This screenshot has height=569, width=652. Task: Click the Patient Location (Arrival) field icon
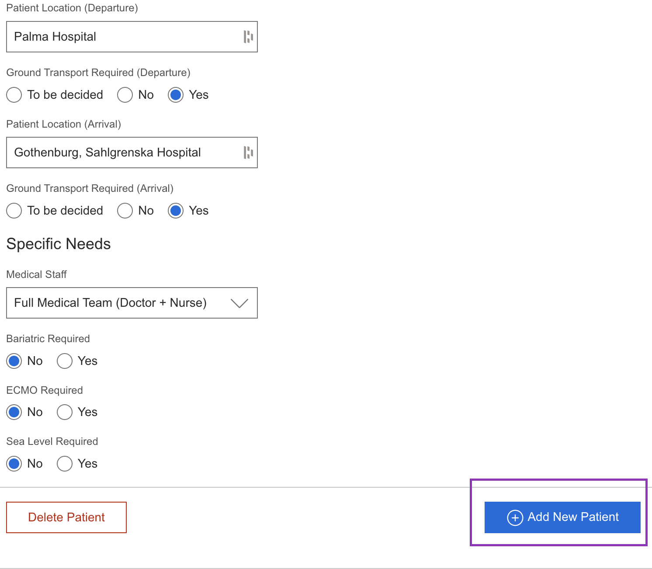coord(248,153)
